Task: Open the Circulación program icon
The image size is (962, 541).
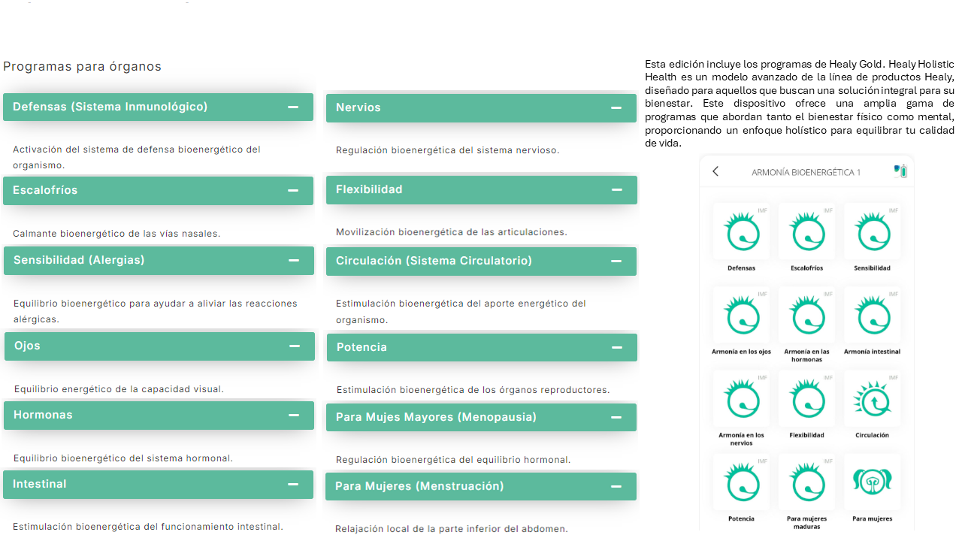Action: (872, 399)
